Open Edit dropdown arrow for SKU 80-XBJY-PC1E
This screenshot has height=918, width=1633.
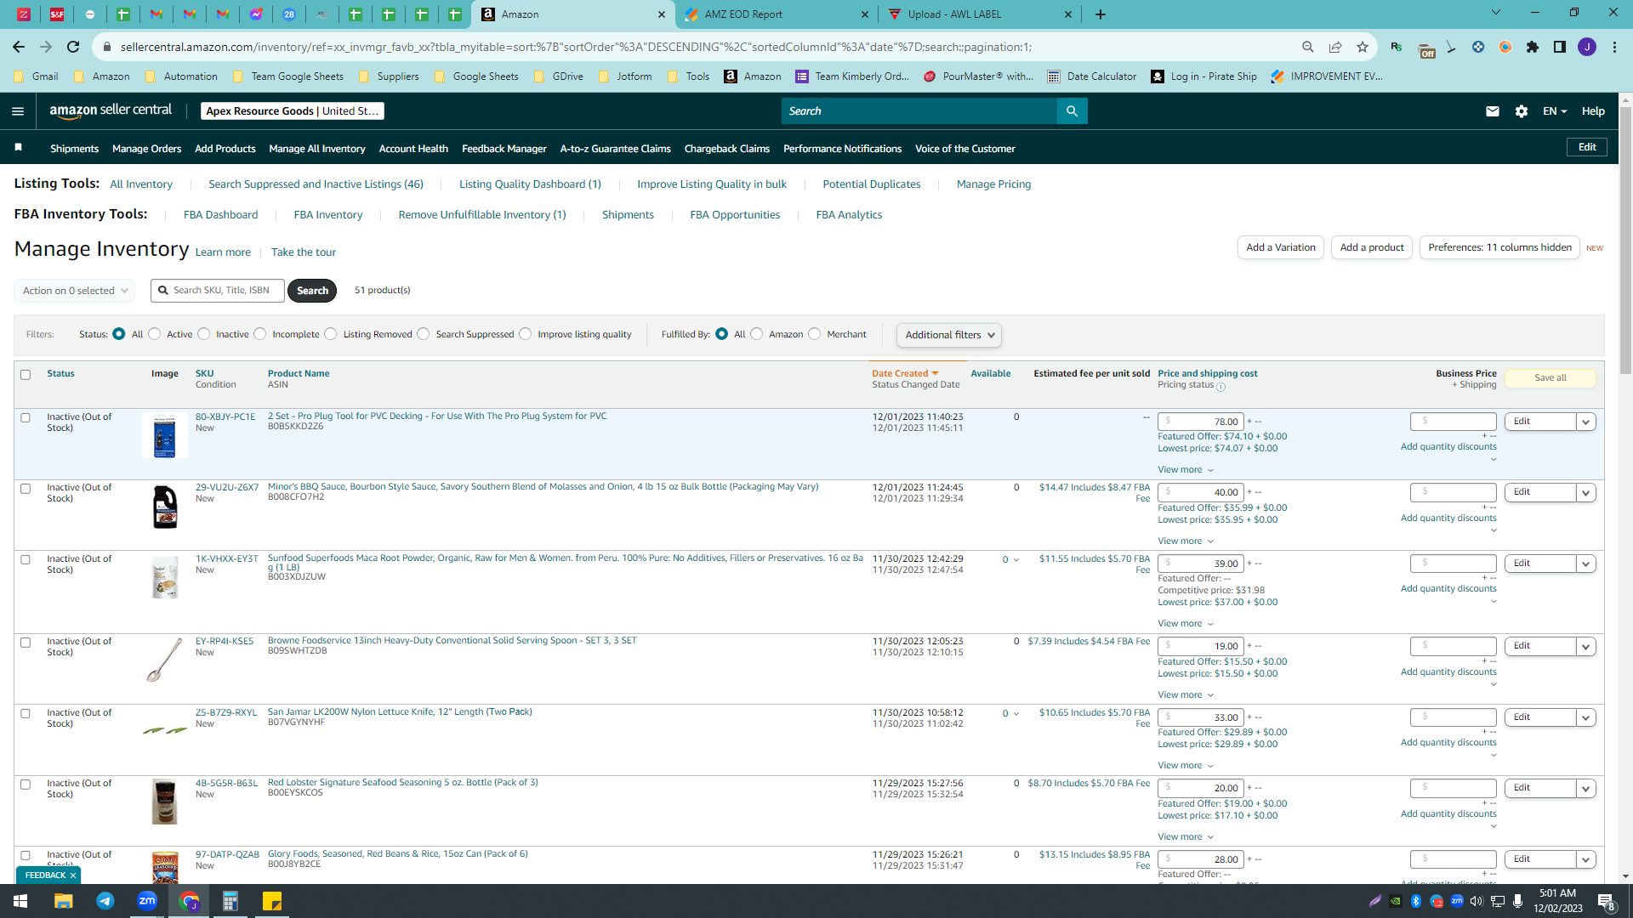[x=1586, y=422]
